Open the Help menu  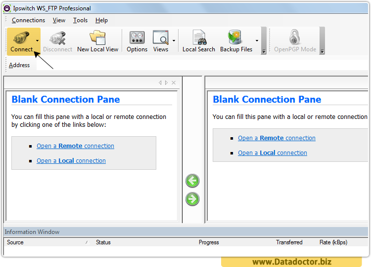click(101, 20)
